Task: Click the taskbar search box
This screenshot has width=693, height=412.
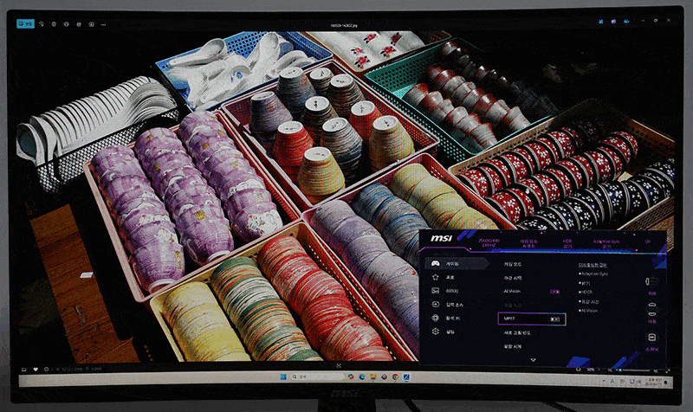Action: (x=317, y=377)
